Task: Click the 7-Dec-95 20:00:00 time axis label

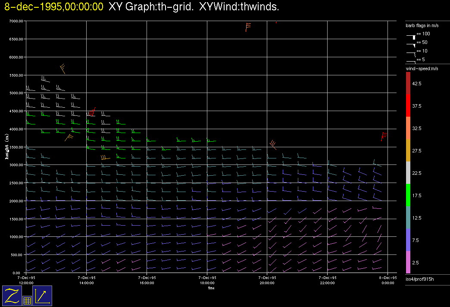Action: click(267, 280)
